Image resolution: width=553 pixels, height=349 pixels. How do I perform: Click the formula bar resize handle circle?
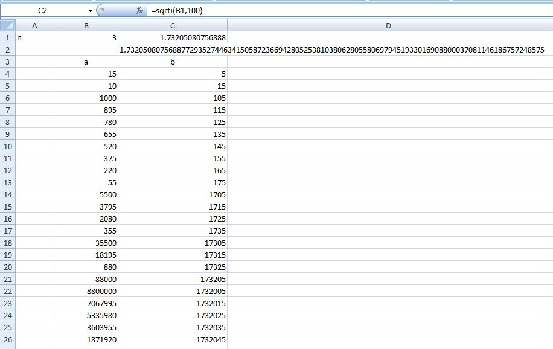(x=101, y=10)
